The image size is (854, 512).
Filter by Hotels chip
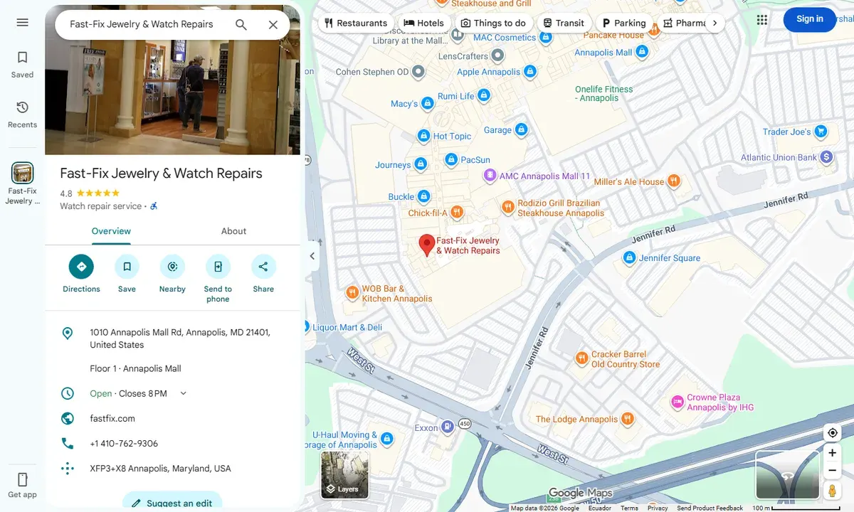coord(424,23)
